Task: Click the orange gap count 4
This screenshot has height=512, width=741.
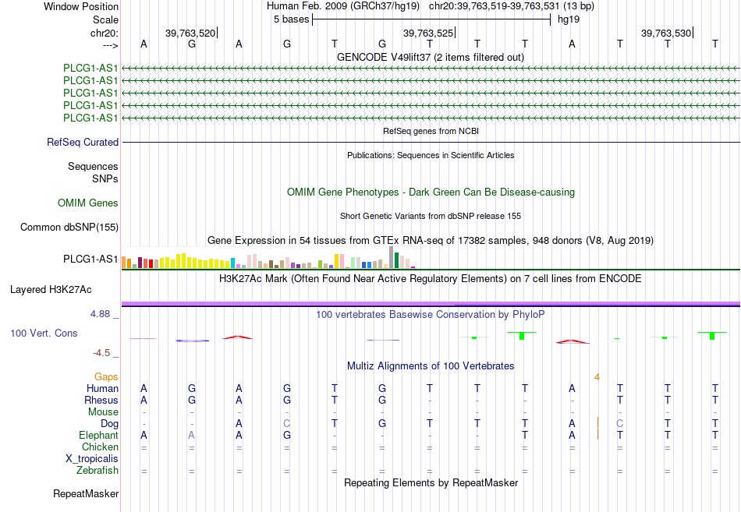Action: click(x=597, y=377)
